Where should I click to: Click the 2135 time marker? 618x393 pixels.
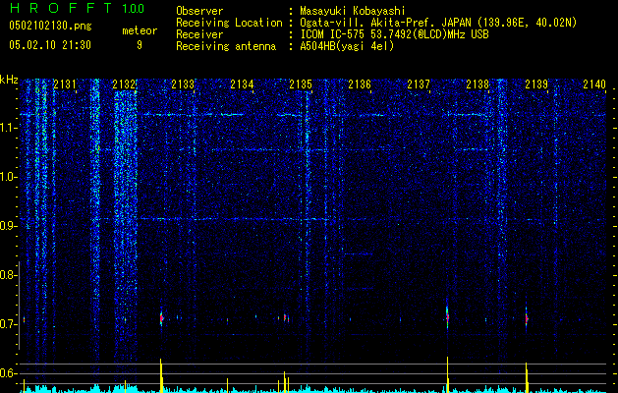click(x=301, y=84)
